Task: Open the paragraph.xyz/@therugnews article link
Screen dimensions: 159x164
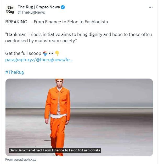Action: (x=39, y=60)
